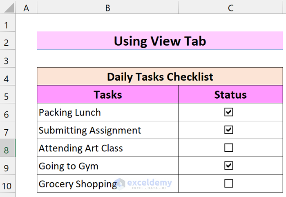The width and height of the screenshot is (286, 197).
Task: Uncheck the Going to Gym checkbox
Action: (x=229, y=166)
